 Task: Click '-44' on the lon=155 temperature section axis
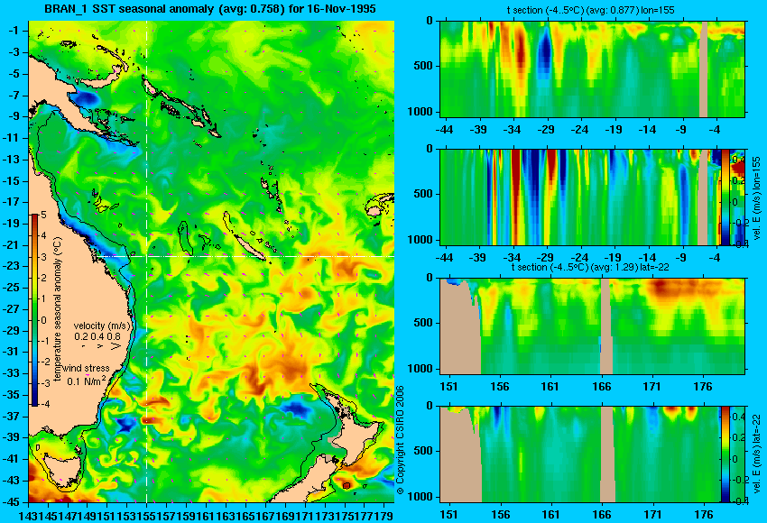(x=444, y=130)
